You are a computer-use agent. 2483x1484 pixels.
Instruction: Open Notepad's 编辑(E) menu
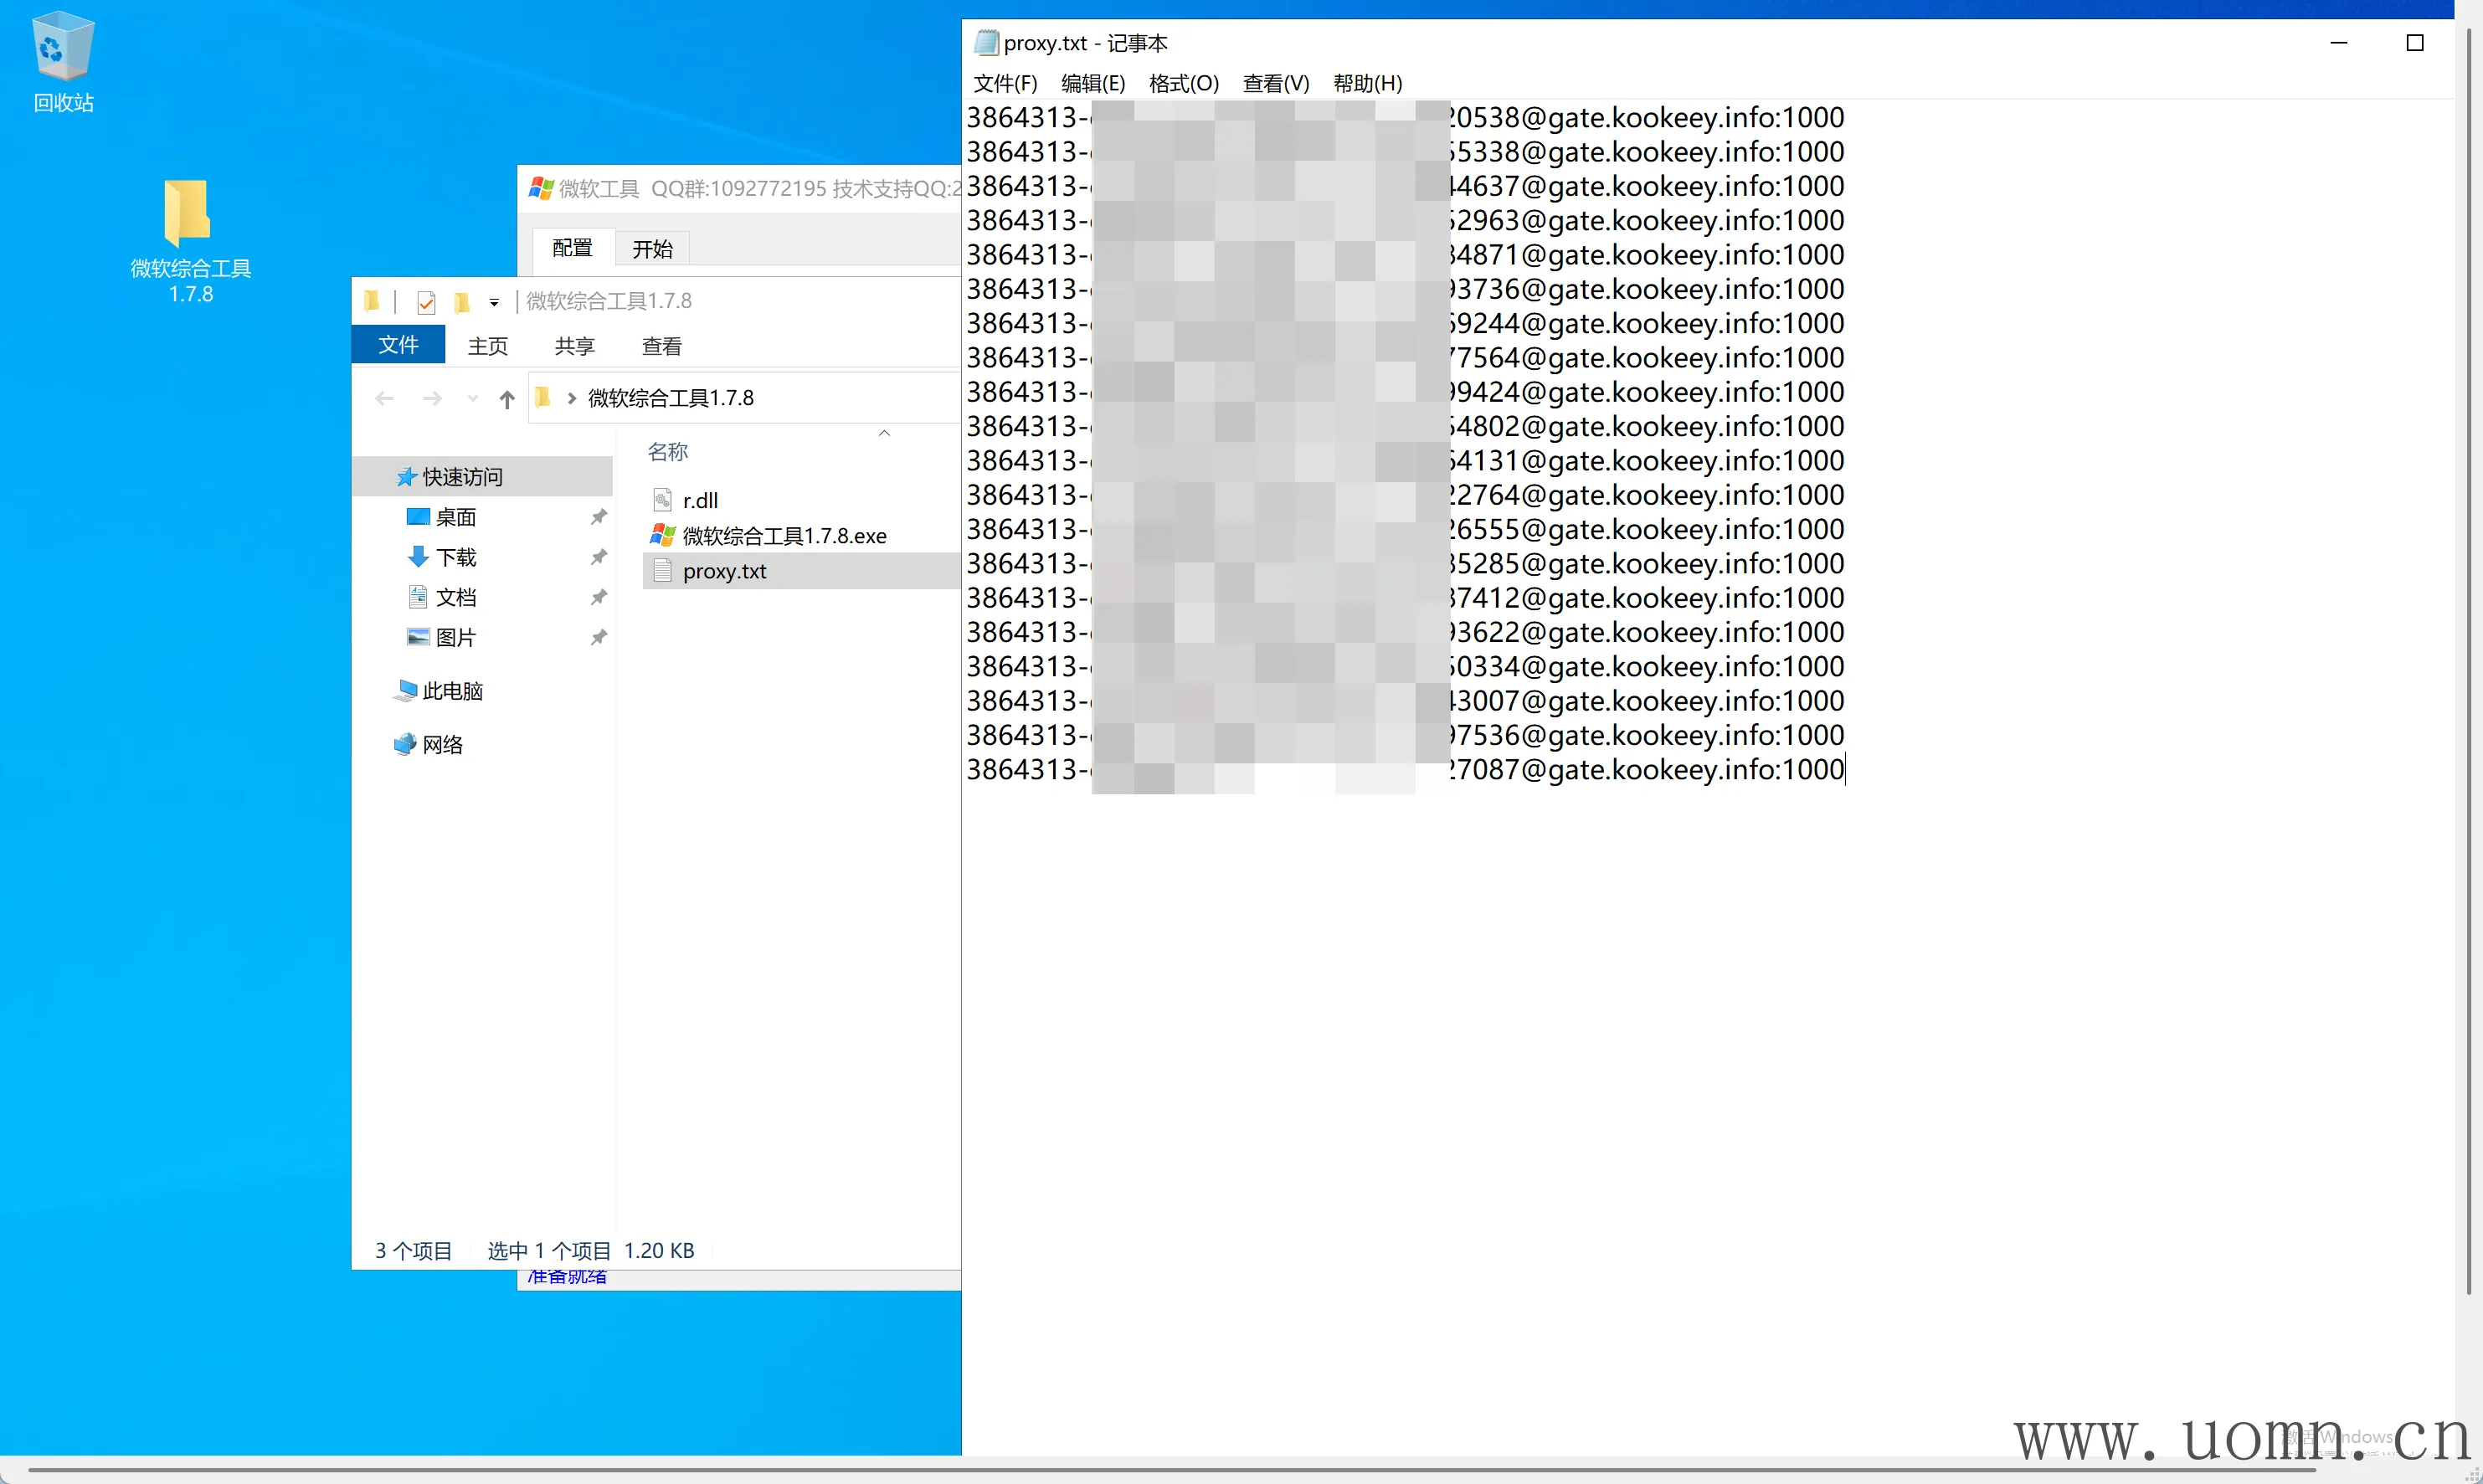(1092, 83)
